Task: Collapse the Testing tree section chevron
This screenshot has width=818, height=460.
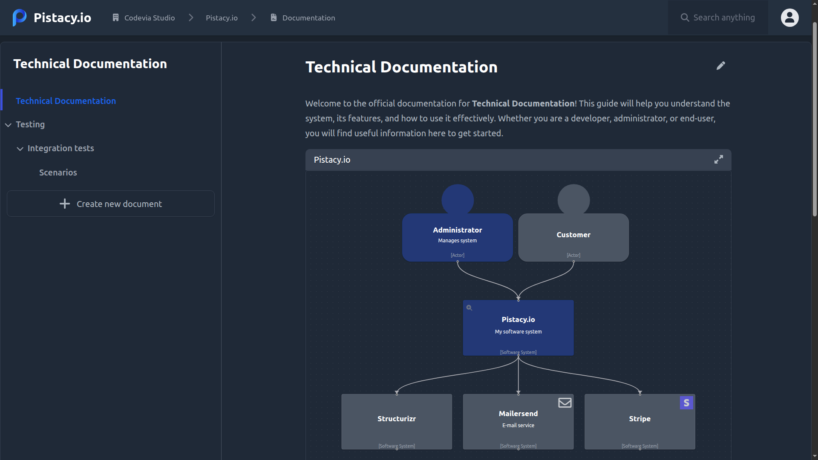Action: pos(8,125)
